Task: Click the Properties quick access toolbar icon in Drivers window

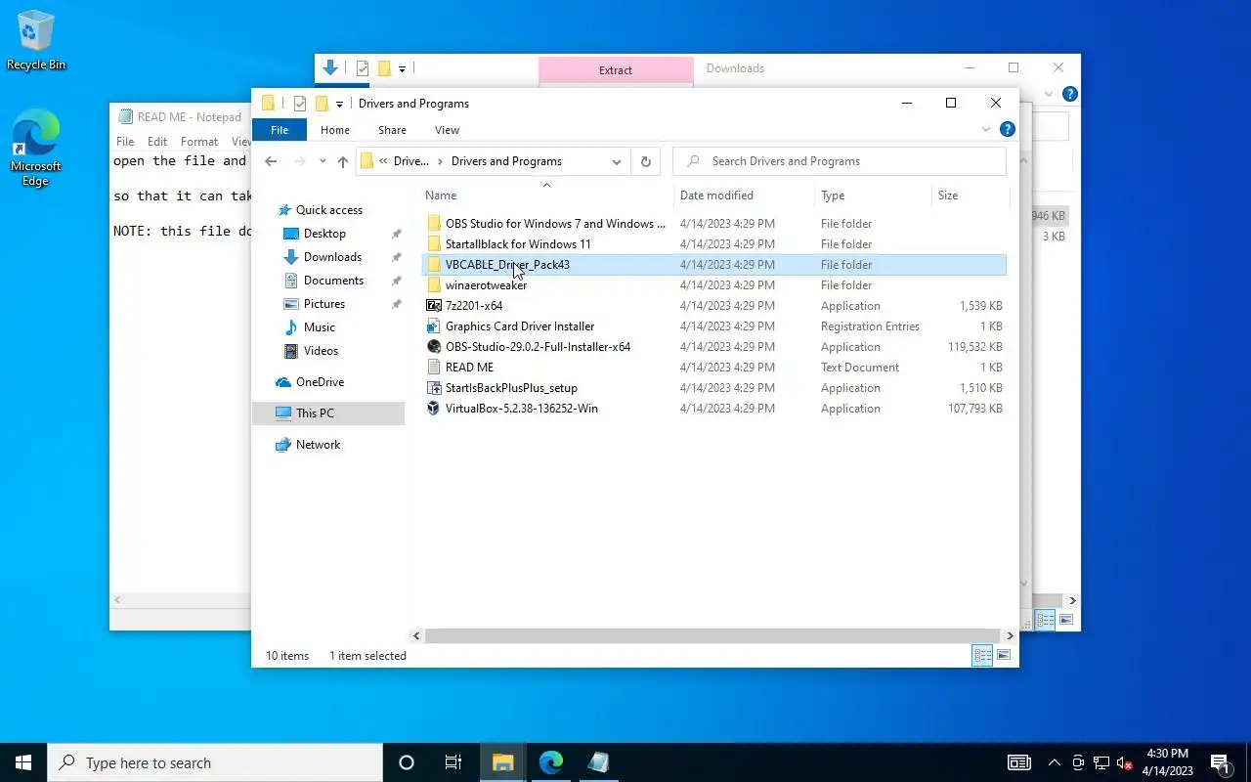Action: point(300,104)
